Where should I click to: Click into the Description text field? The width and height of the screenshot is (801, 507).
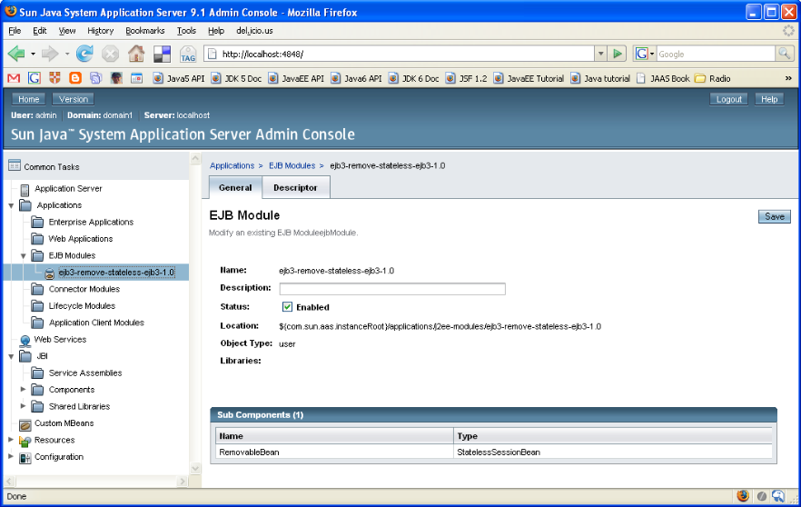point(392,289)
